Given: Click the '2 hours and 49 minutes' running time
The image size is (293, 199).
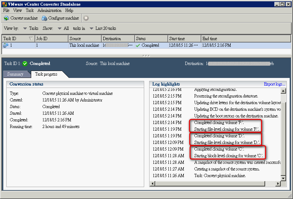Looking at the screenshot, I should pos(61,127).
